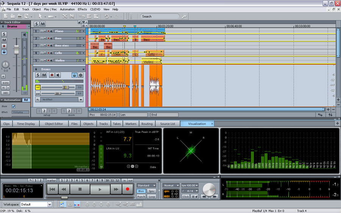Image resolution: width=341 pixels, height=213 pixels.
Task: Click the speaker monitor icon on Drums track
Action: point(58,75)
